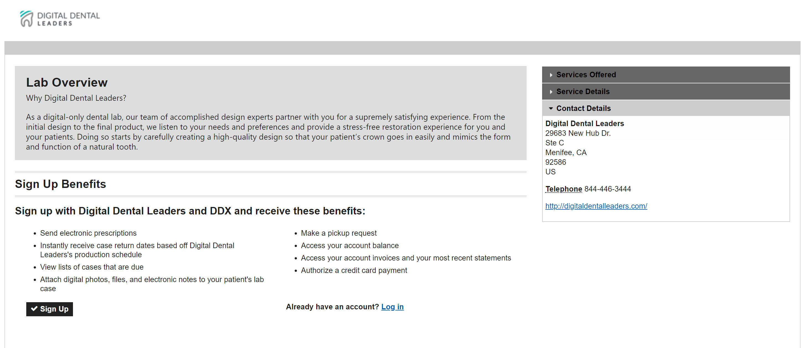The width and height of the screenshot is (805, 348).
Task: Click 'Attach digital photos, files' bullet
Action: point(152,284)
